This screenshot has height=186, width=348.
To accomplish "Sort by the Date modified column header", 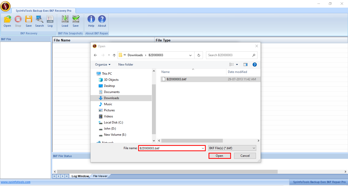I will tap(243, 72).
